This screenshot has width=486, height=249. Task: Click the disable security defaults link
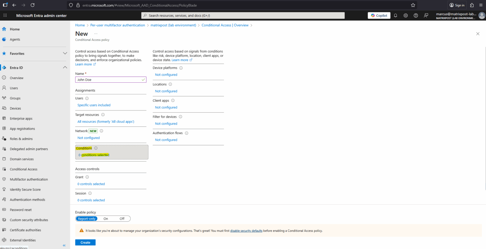coord(246,231)
